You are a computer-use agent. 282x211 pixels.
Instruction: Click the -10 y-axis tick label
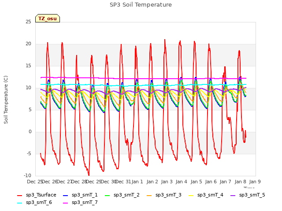point(27,175)
